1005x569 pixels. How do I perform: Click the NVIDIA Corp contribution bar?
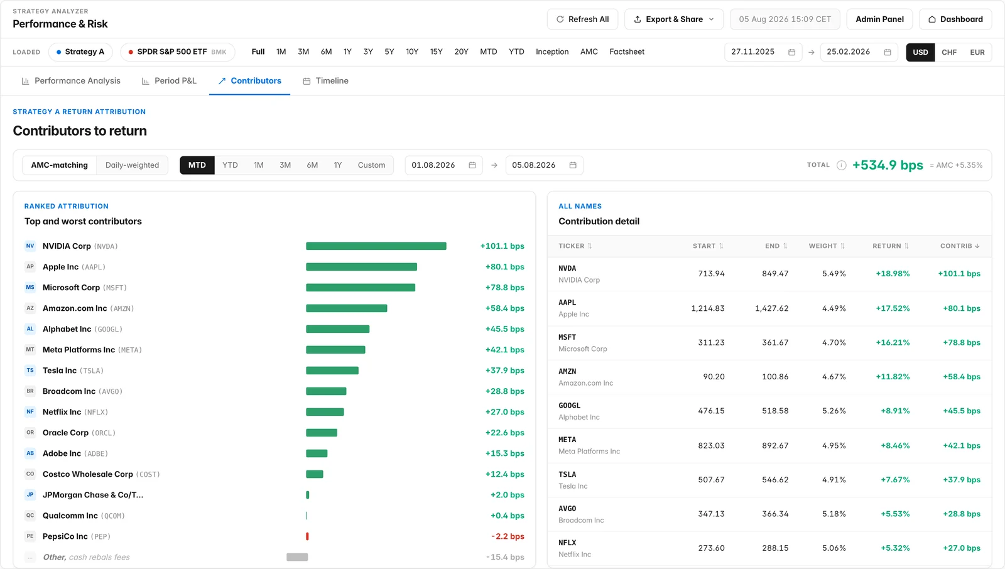pos(376,246)
